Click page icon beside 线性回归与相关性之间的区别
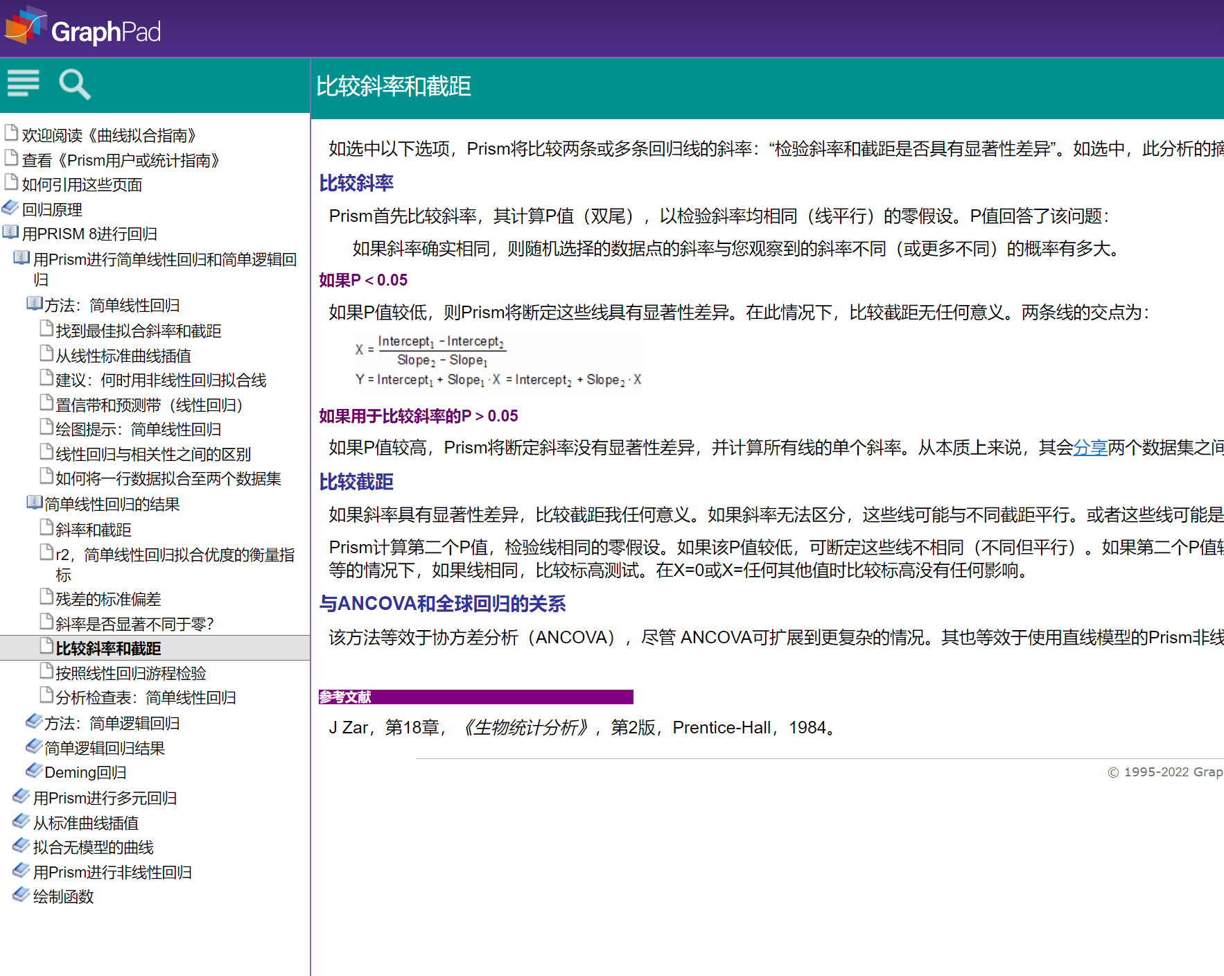 pos(46,451)
